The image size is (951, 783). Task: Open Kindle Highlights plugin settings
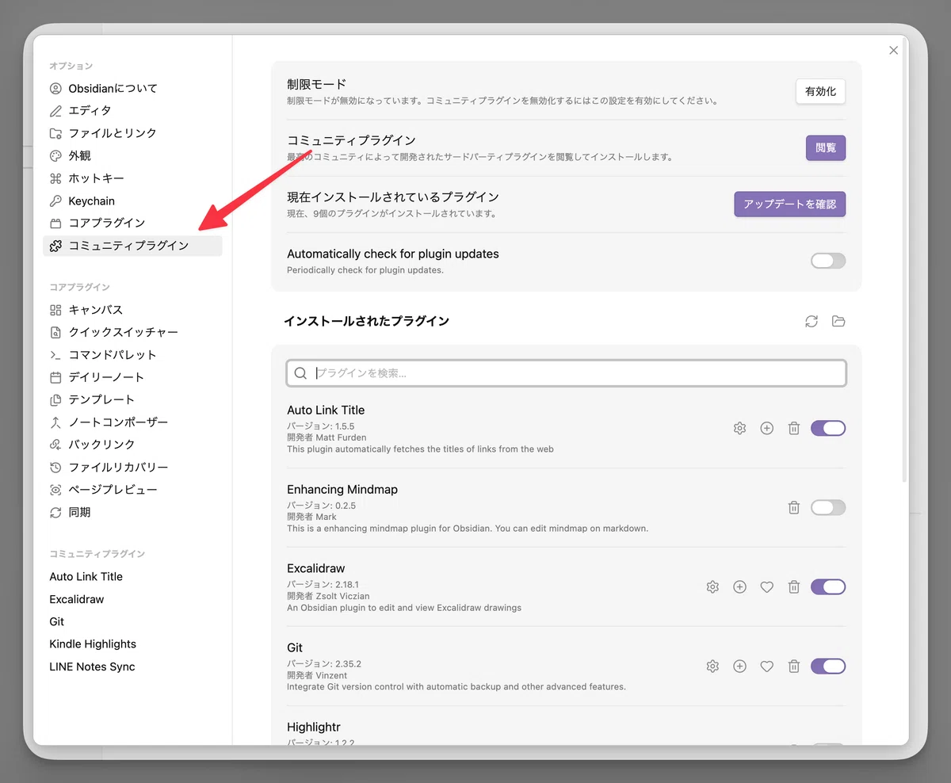coord(132,644)
